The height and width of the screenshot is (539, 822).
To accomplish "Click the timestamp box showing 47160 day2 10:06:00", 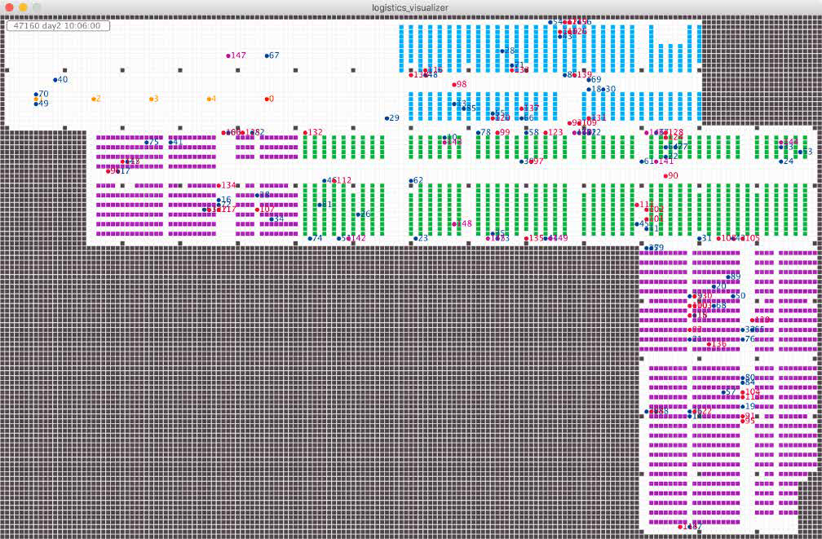I will [57, 26].
